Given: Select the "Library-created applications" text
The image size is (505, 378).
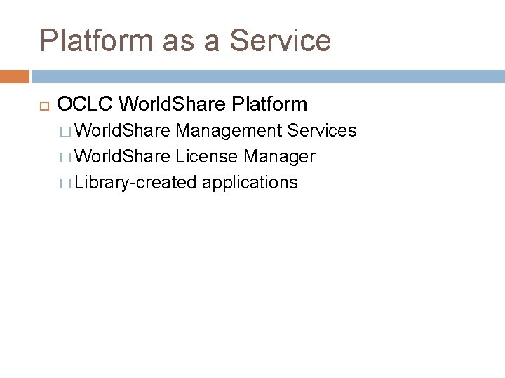Looking at the screenshot, I should click(186, 183).
